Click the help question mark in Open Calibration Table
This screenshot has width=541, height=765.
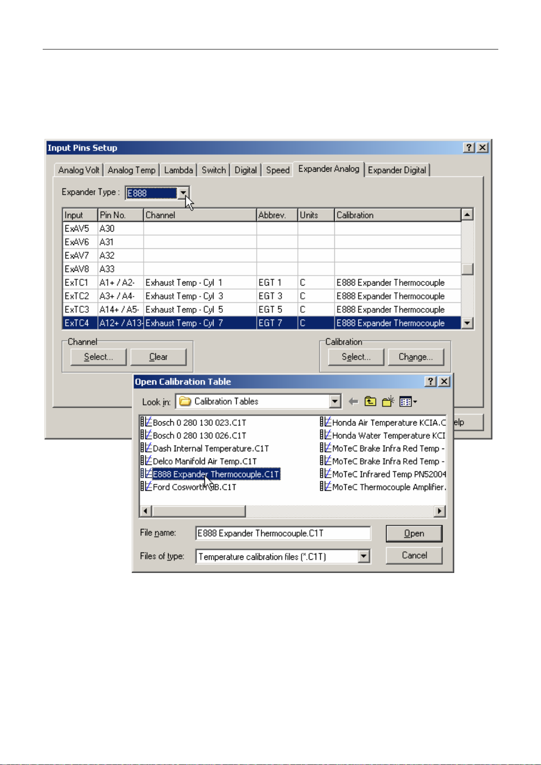(x=431, y=381)
